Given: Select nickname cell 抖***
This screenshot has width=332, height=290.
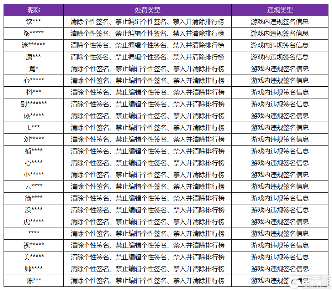Looking at the screenshot, I should (33, 92).
